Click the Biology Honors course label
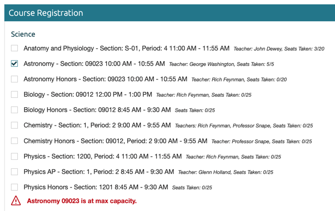The height and width of the screenshot is (211, 335). pos(97,110)
